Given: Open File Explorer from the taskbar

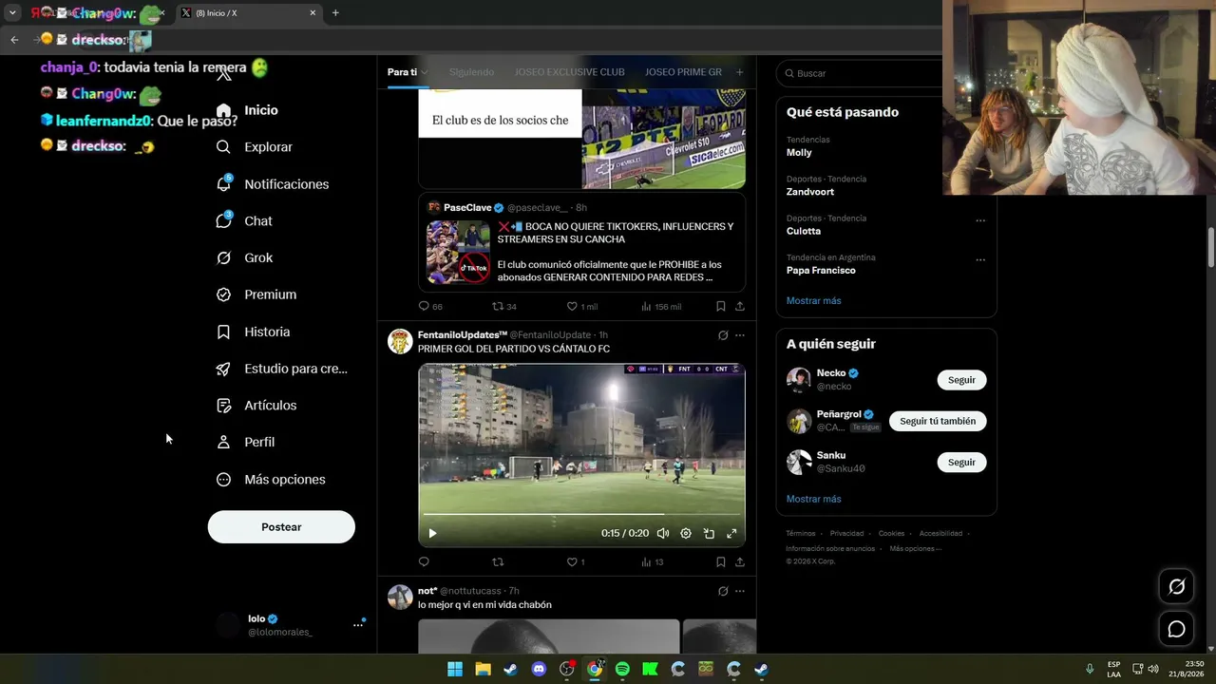Looking at the screenshot, I should 483,669.
